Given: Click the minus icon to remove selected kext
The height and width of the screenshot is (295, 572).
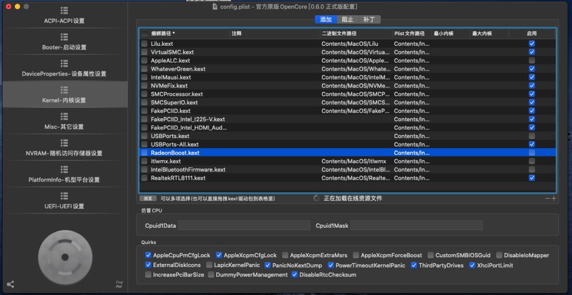Looking at the screenshot, I should [548, 198].
